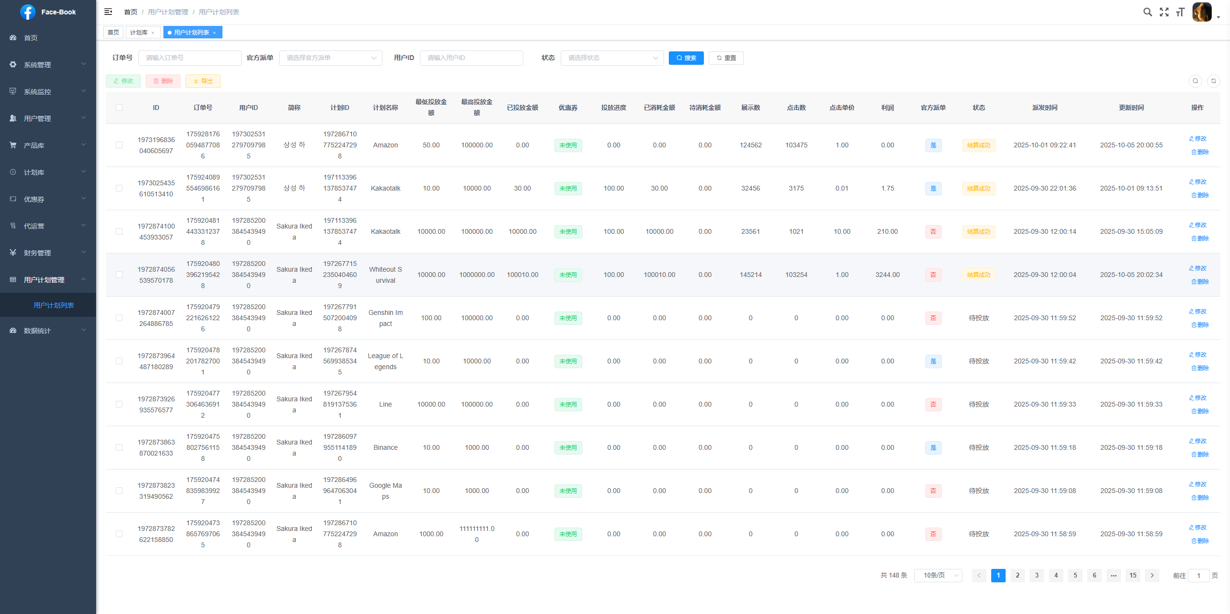
Task: Check the Whiteout Survival row checkbox
Action: 119,275
